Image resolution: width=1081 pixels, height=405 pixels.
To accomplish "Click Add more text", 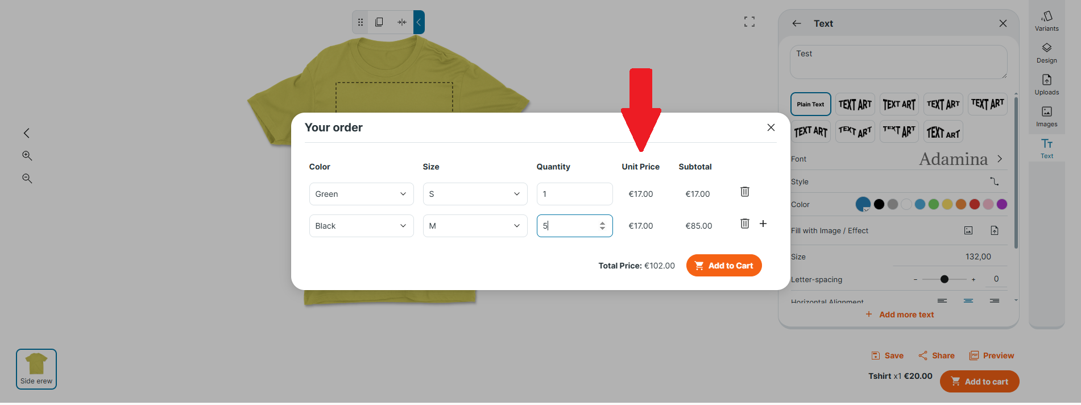I will pyautogui.click(x=900, y=315).
